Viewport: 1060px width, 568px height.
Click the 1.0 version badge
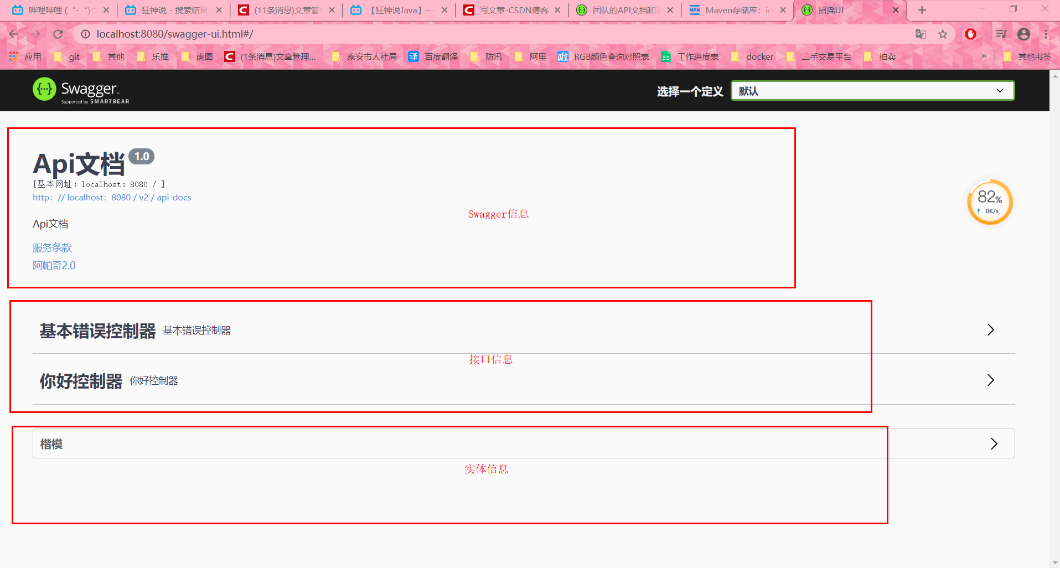(142, 157)
